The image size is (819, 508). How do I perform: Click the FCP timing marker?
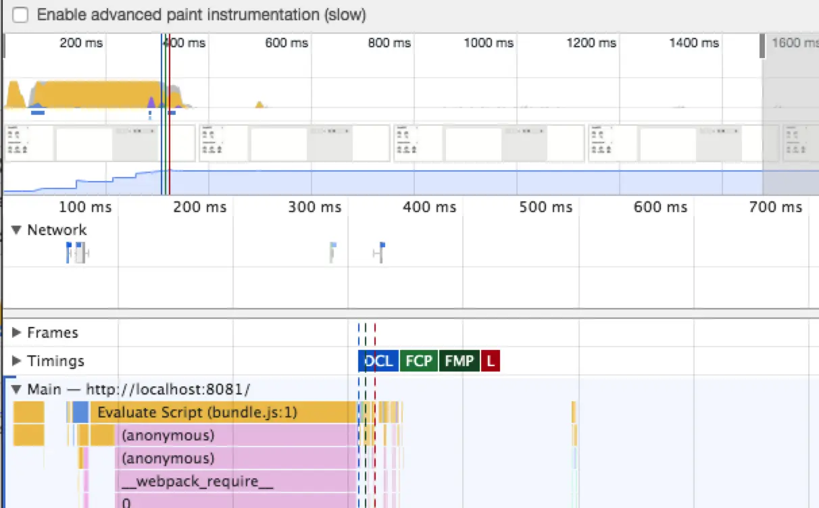(418, 361)
